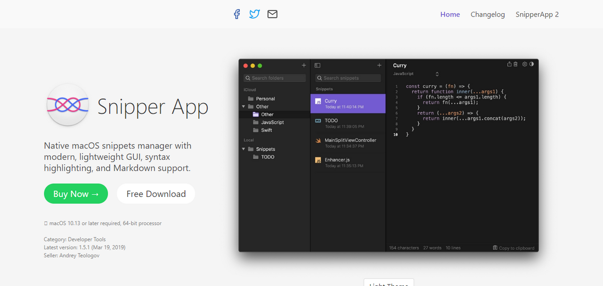This screenshot has height=286, width=603.
Task: Collapse the iCloud Other folder triangle
Action: pyautogui.click(x=244, y=106)
